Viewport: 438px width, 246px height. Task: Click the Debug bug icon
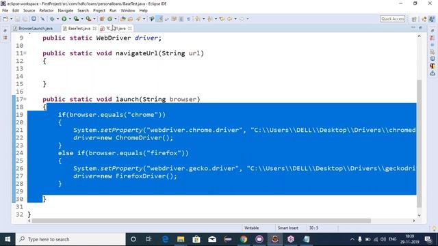pos(52,19)
